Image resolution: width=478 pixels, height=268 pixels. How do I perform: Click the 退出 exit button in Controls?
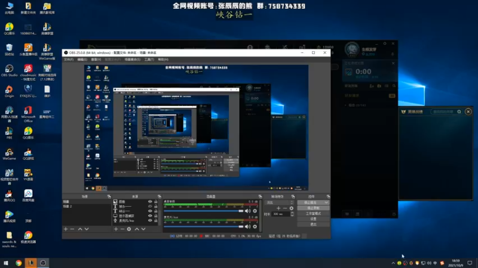point(313,225)
